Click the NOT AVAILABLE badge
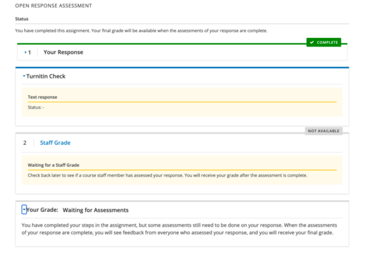Viewport: 368px width, 259px height. [x=324, y=131]
